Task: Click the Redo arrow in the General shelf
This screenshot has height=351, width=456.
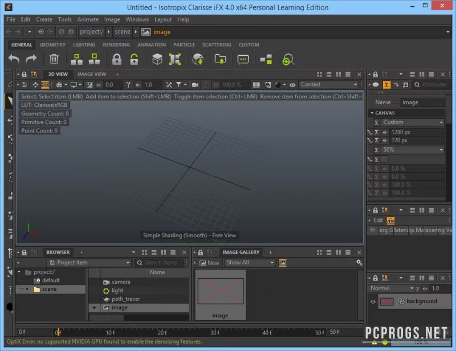Action: tap(31, 59)
